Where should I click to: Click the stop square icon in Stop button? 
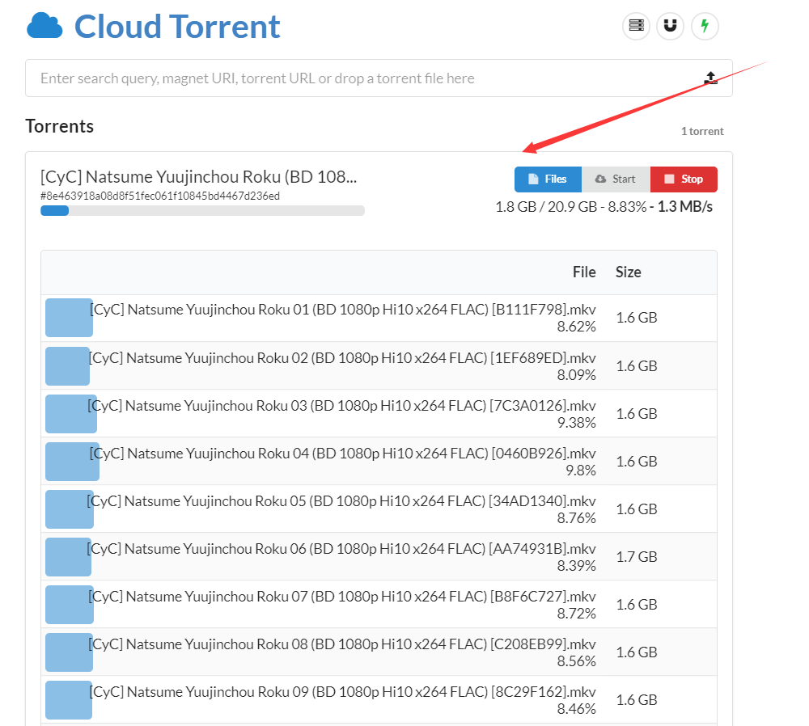tap(667, 179)
